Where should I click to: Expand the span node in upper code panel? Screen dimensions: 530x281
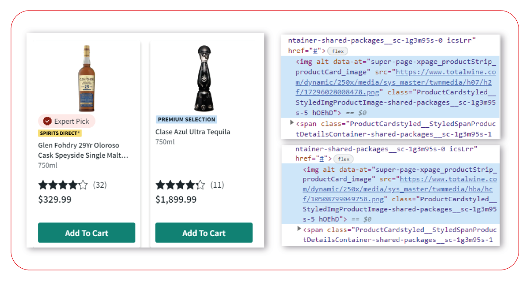[x=292, y=122]
